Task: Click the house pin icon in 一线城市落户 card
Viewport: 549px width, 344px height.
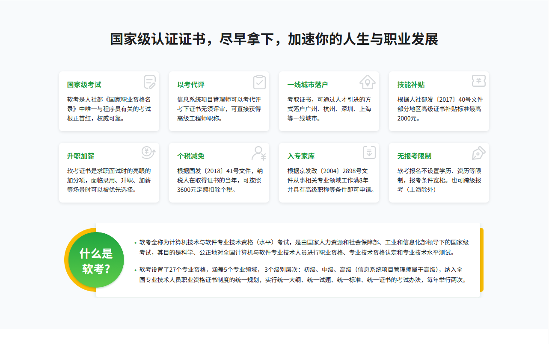Action: coord(367,81)
